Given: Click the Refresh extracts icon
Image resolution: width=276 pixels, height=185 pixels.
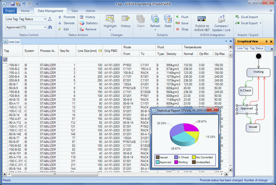Looking at the screenshot, I should tap(155, 19).
